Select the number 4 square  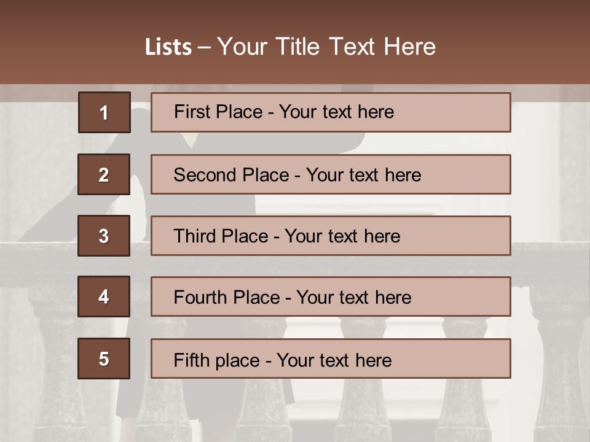tap(104, 297)
